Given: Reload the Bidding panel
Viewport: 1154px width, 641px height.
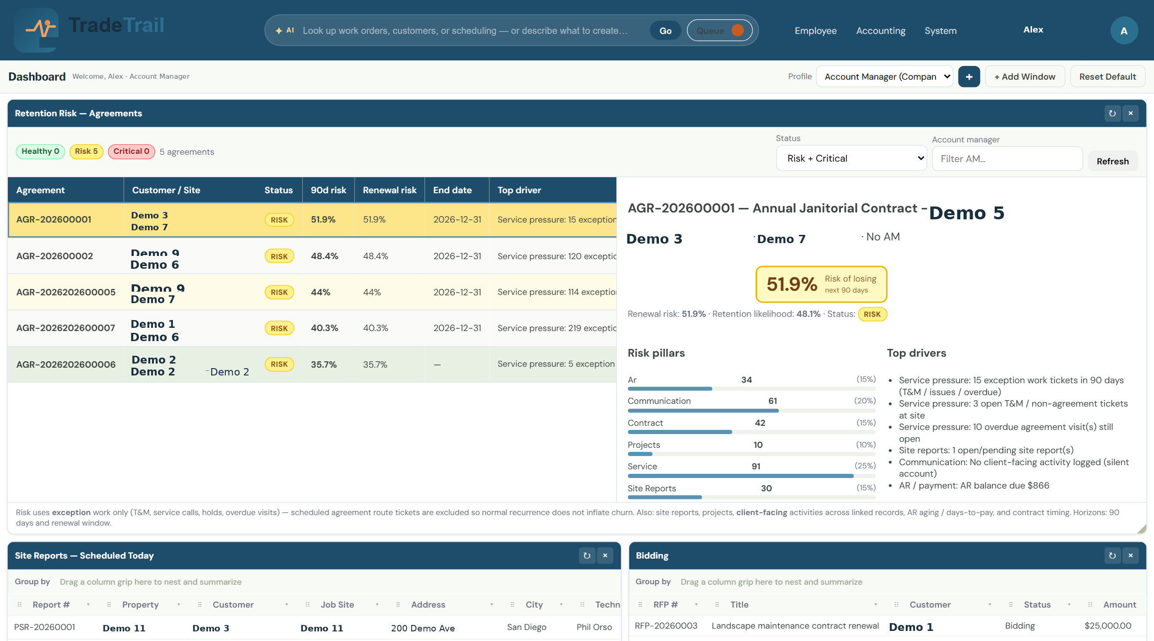Looking at the screenshot, I should (1112, 556).
